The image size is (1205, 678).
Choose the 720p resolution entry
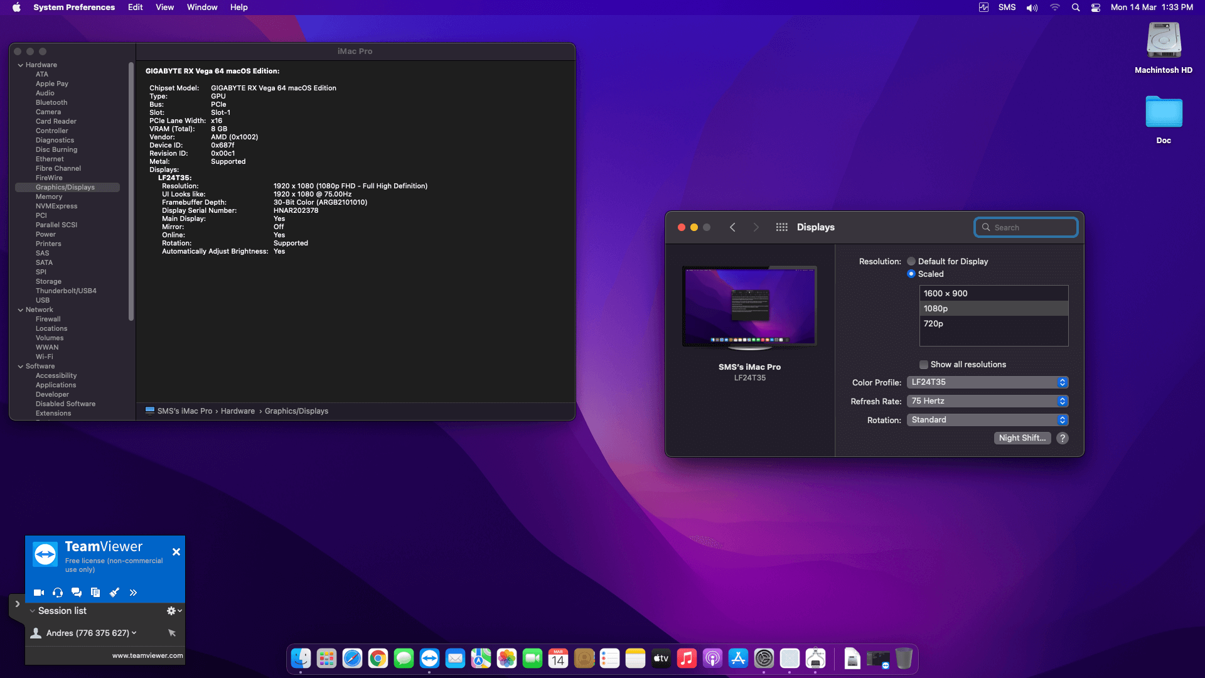point(993,324)
